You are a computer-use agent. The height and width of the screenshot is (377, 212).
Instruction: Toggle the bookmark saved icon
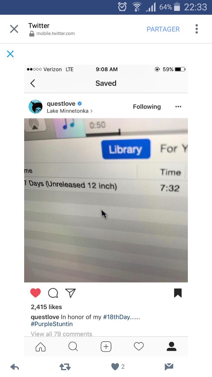178,293
